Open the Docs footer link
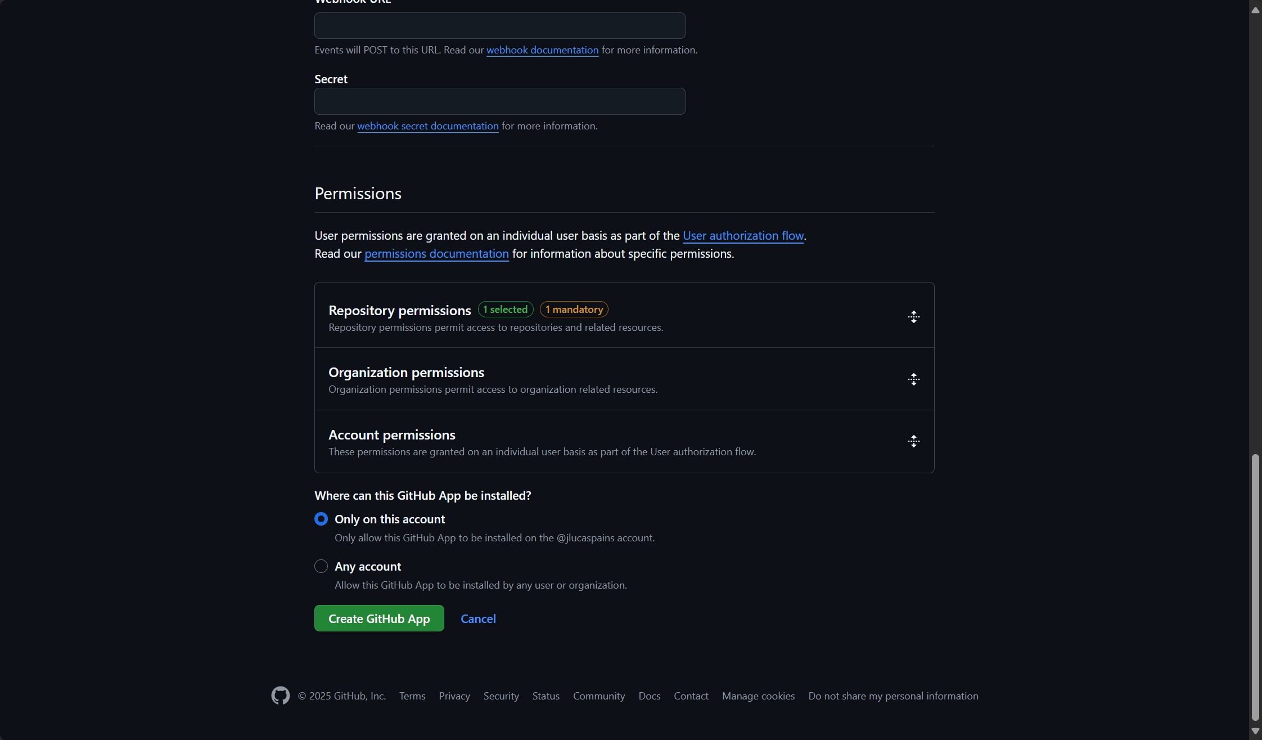1262x740 pixels. point(649,696)
